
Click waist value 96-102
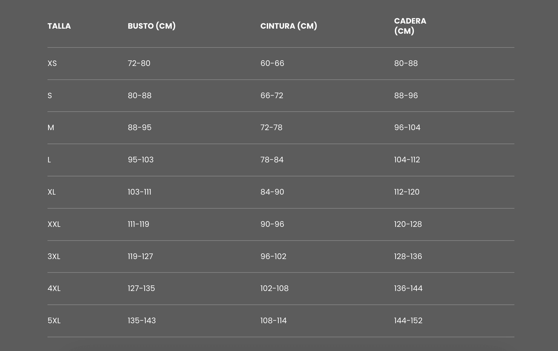pos(273,256)
